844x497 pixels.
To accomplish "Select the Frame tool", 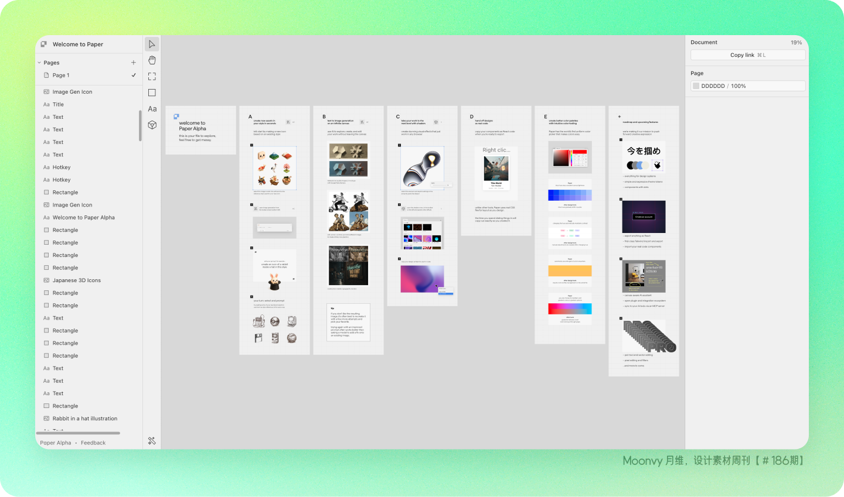I will [152, 77].
